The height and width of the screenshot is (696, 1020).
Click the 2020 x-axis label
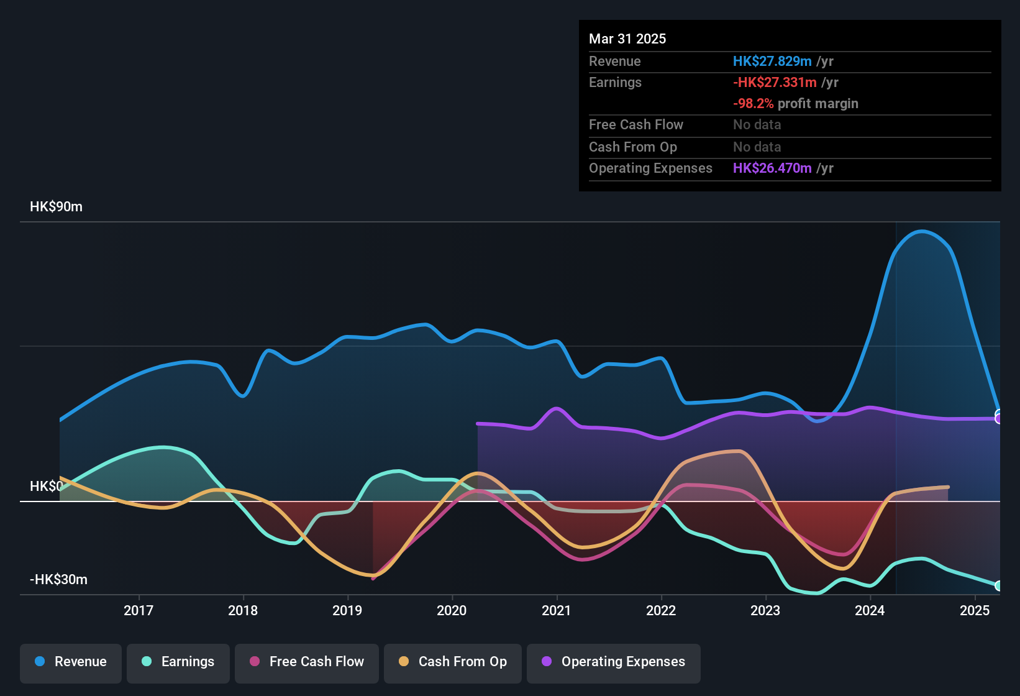click(452, 610)
